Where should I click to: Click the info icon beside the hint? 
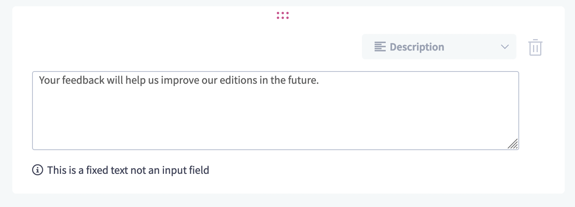tap(37, 170)
